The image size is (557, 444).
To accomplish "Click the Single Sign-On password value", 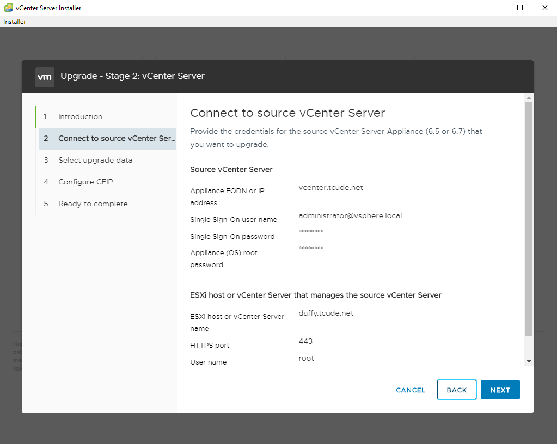I will click(311, 232).
